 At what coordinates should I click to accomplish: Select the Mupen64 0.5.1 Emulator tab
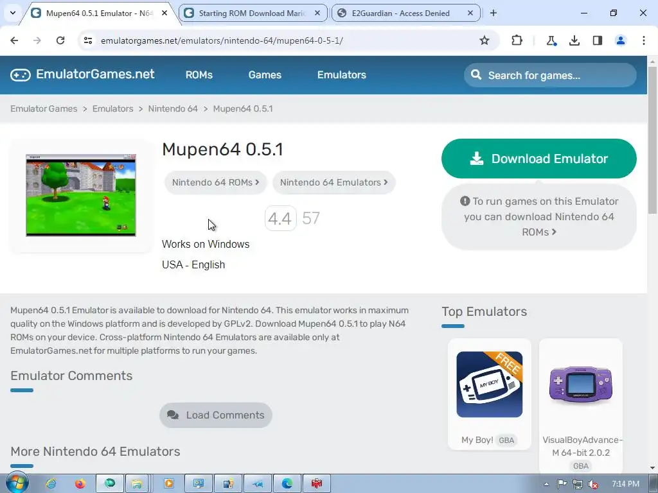[x=100, y=13]
